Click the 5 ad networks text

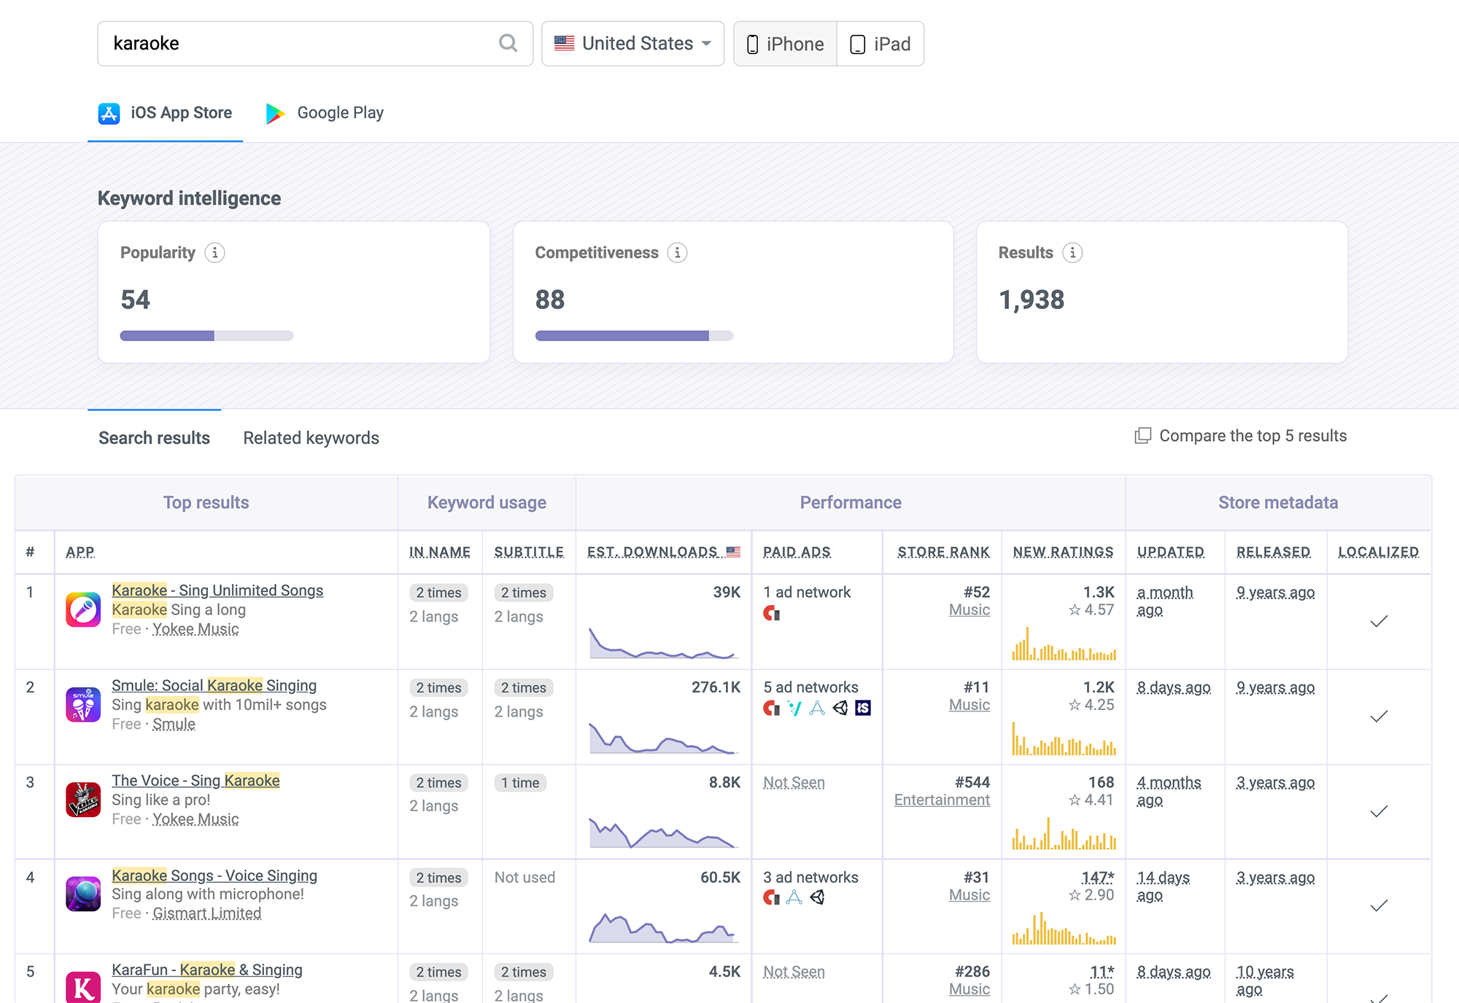coord(810,687)
